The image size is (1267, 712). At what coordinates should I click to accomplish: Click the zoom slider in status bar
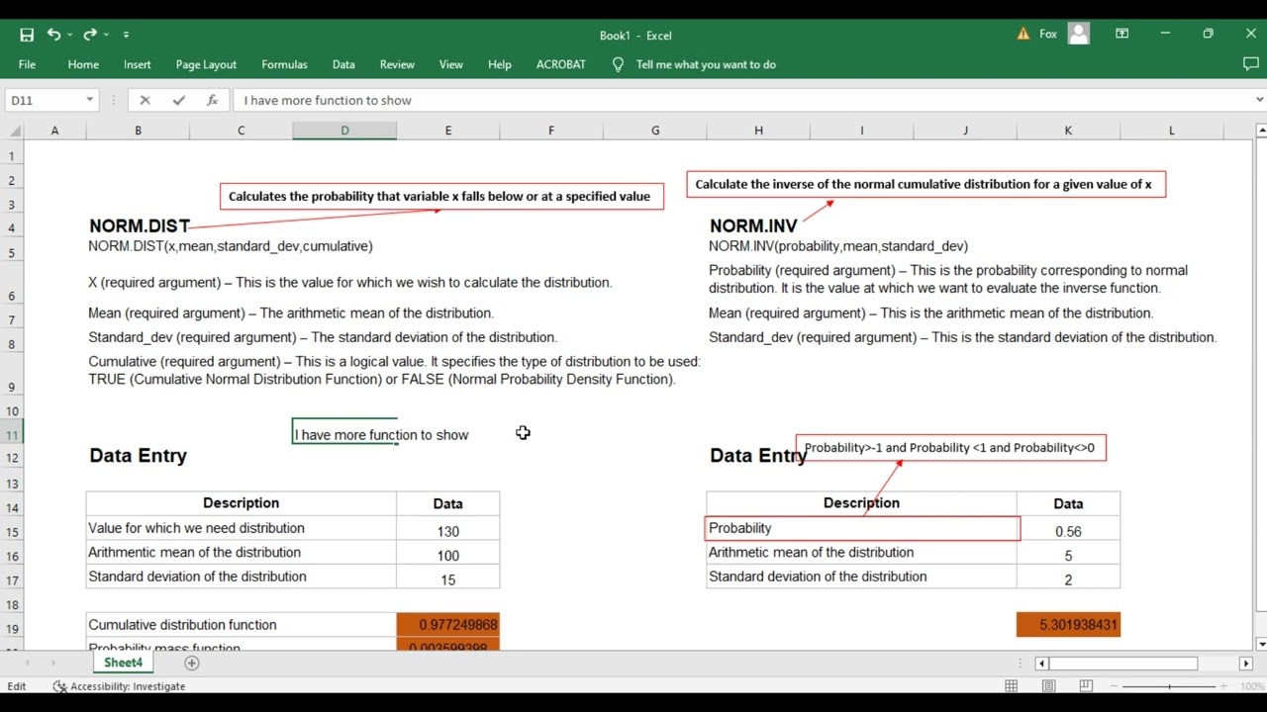(x=1170, y=686)
